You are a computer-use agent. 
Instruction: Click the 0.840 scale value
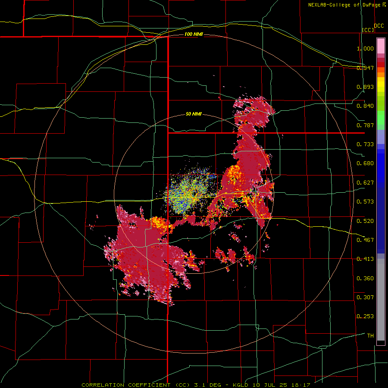(365, 106)
